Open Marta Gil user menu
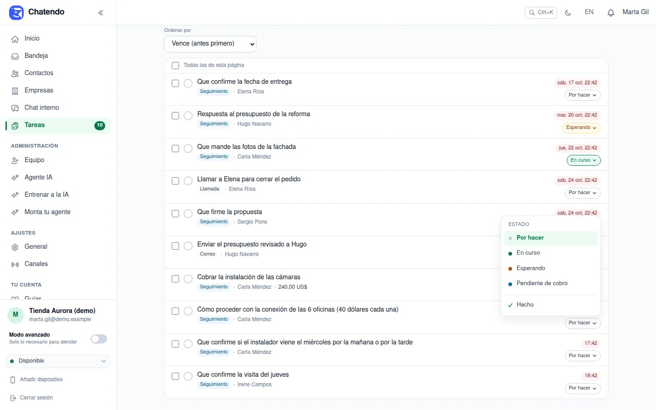The width and height of the screenshot is (656, 410). pos(635,12)
